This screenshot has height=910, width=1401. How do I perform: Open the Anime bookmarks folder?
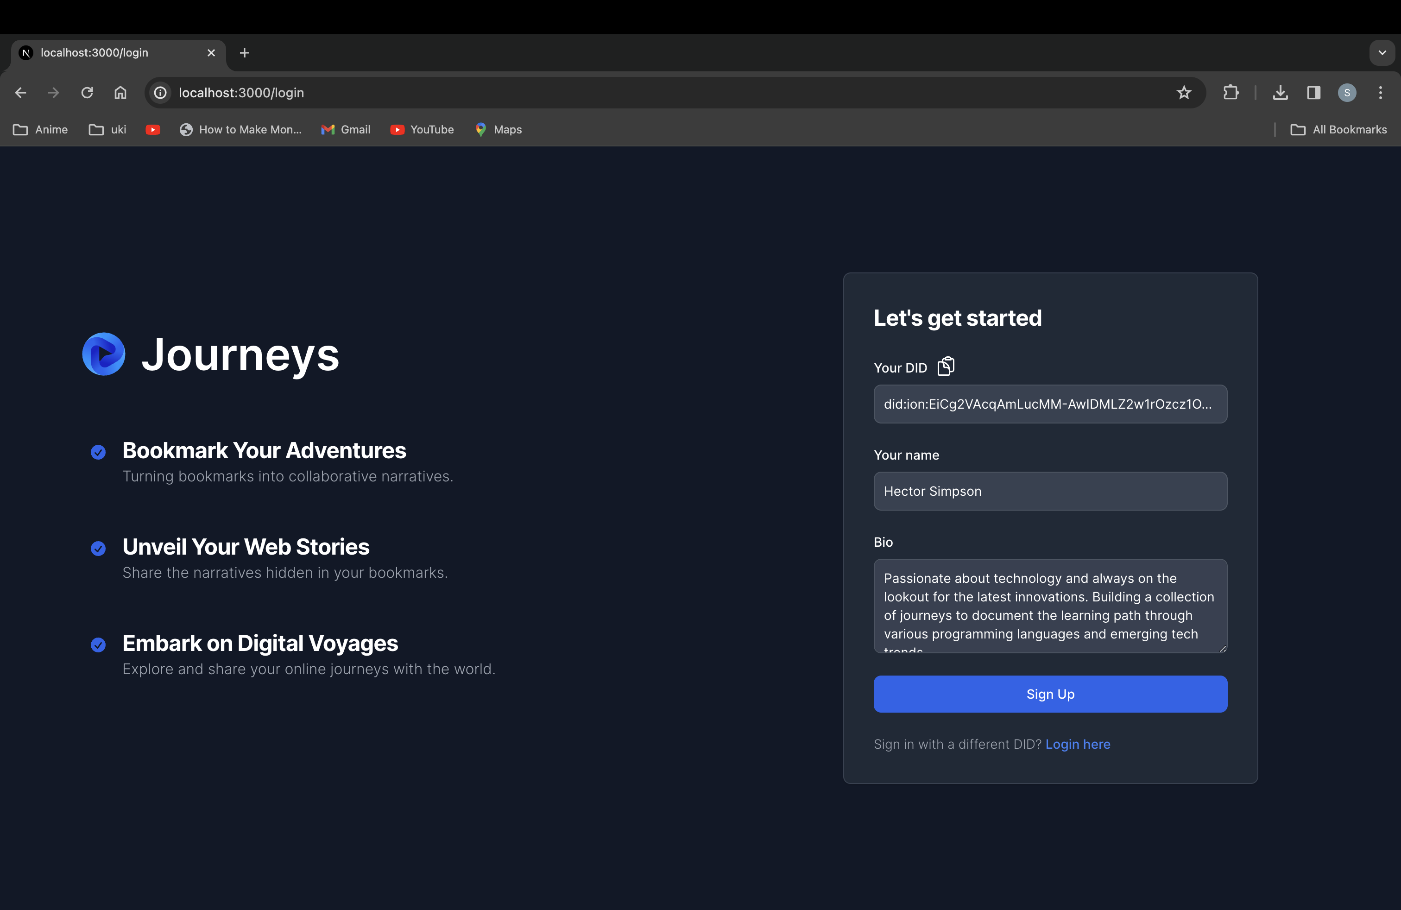[x=40, y=129]
